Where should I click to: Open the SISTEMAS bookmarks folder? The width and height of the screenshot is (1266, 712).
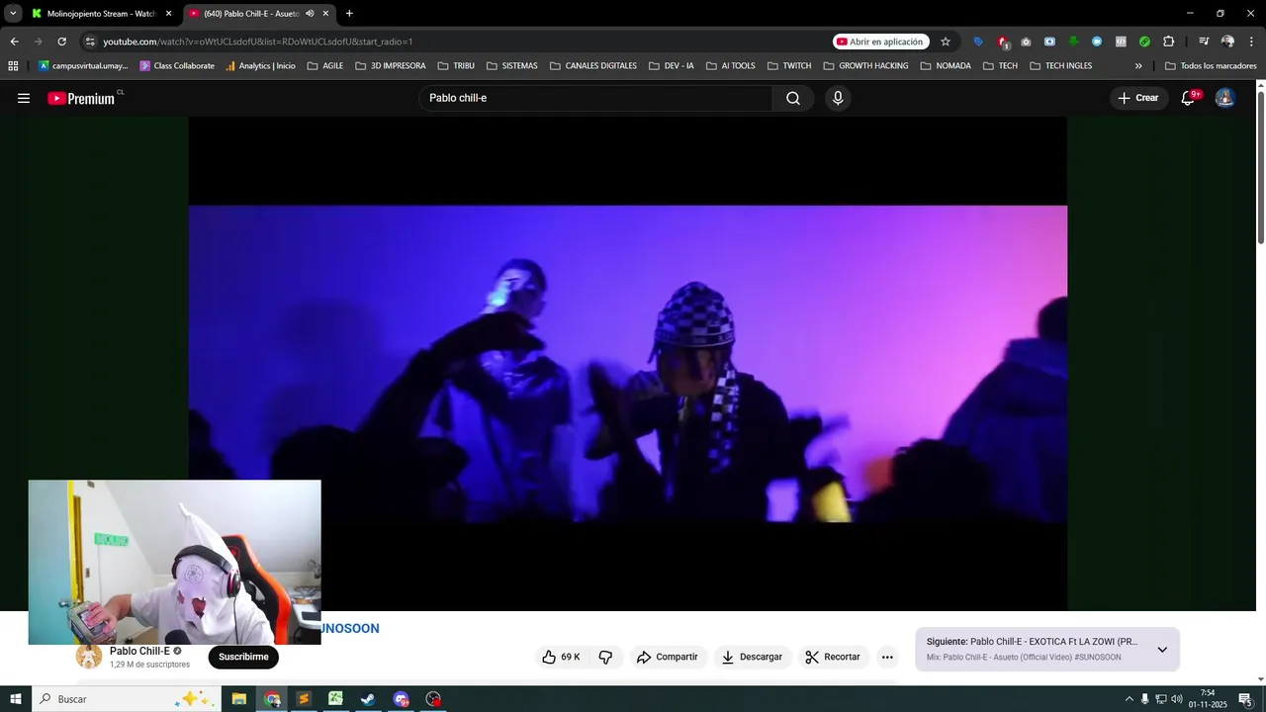tap(512, 66)
